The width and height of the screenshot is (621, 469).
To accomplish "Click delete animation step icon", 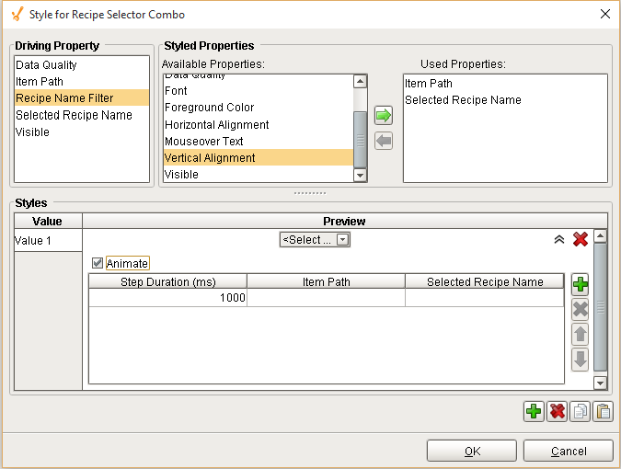I will coord(580,309).
